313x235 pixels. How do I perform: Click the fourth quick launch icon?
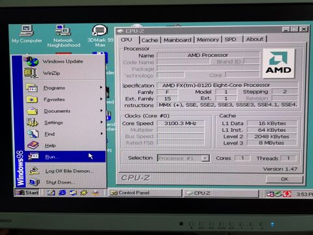(x=84, y=193)
